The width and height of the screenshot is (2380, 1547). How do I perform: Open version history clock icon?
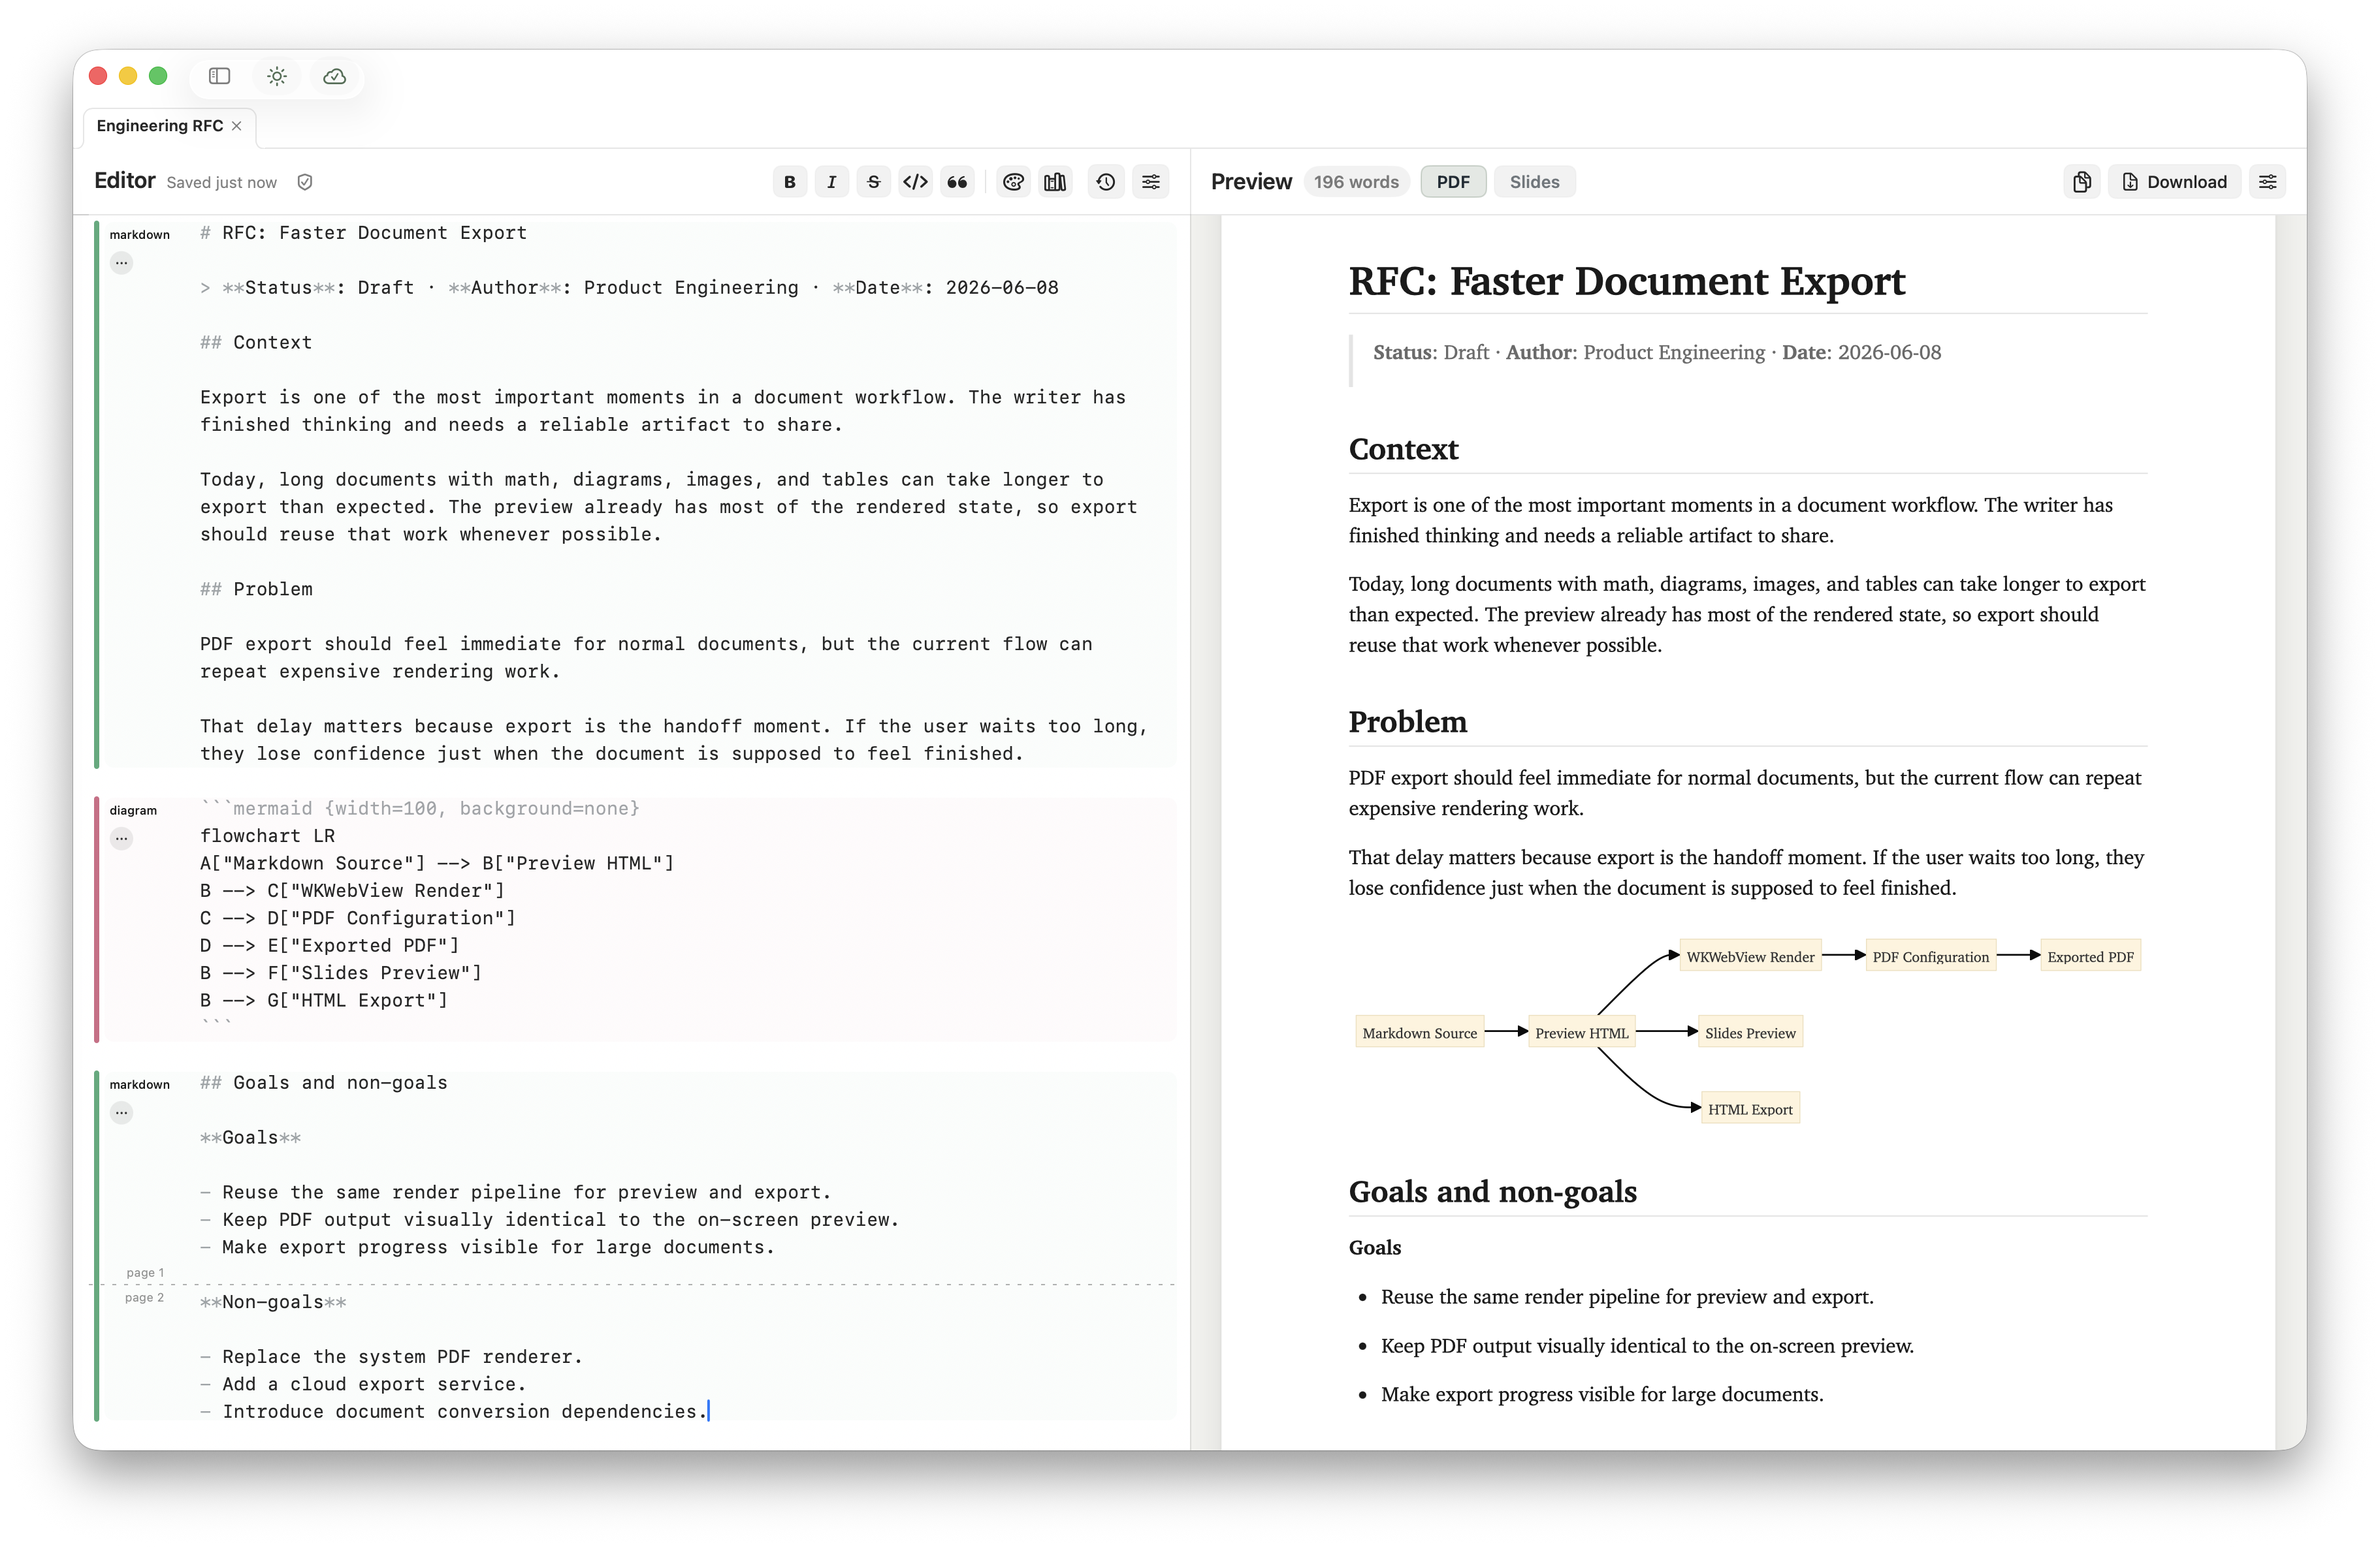(x=1106, y=182)
